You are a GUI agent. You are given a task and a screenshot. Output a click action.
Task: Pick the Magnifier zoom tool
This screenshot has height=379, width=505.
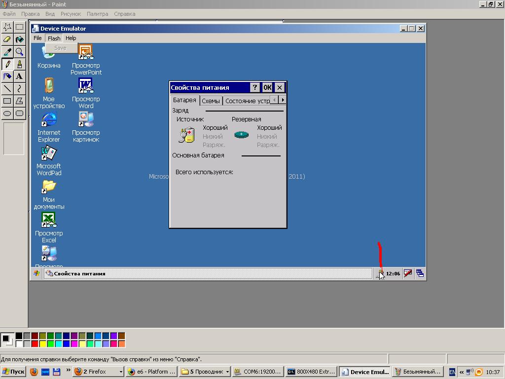19,52
